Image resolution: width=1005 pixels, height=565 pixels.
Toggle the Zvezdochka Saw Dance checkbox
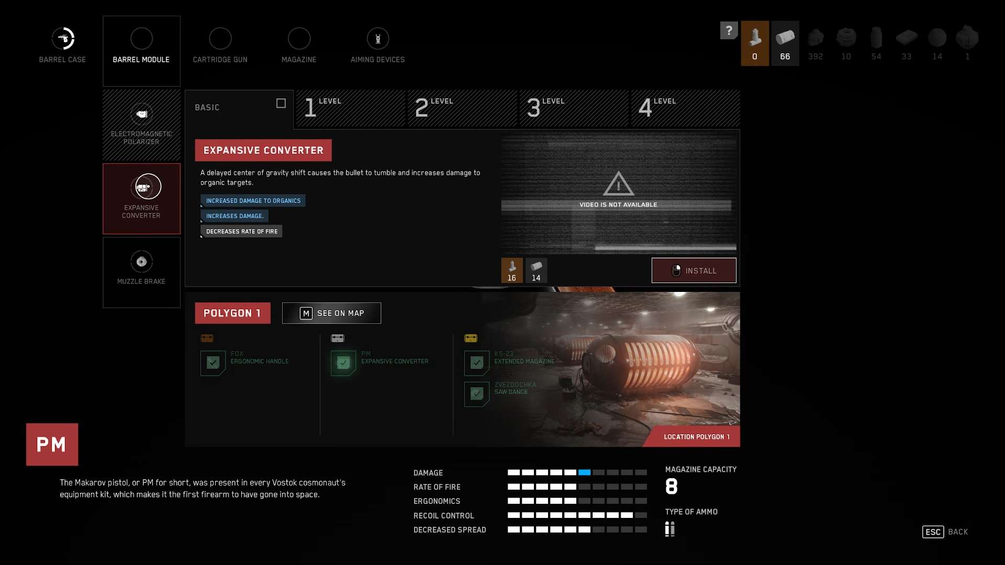pyautogui.click(x=477, y=393)
